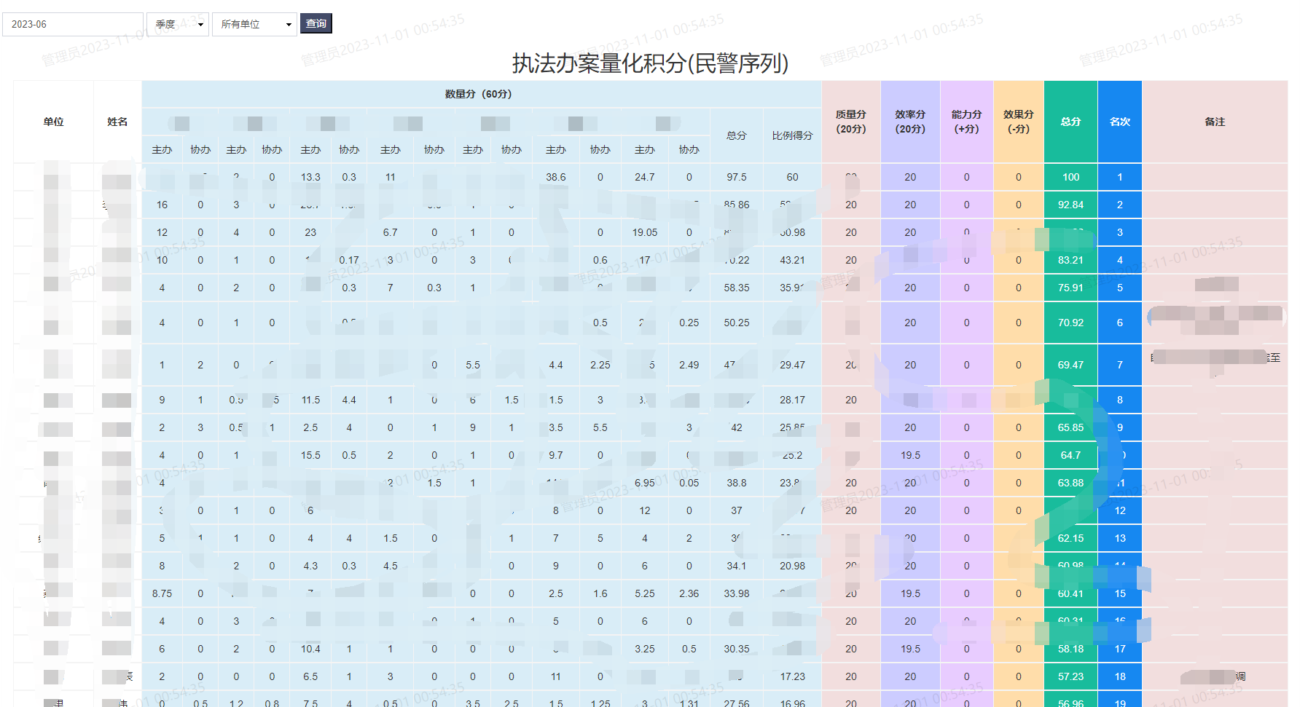
Task: Click the cell value 6.95
Action: [644, 483]
